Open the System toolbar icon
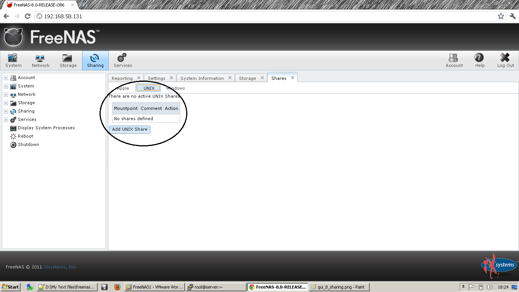Image resolution: width=519 pixels, height=292 pixels. (13, 60)
